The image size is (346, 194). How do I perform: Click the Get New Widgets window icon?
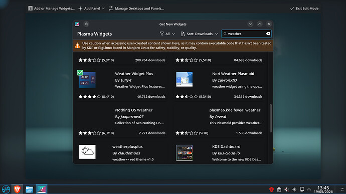(x=77, y=24)
